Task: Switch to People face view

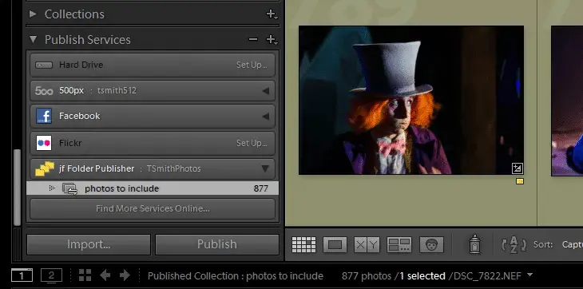Action: tap(431, 245)
